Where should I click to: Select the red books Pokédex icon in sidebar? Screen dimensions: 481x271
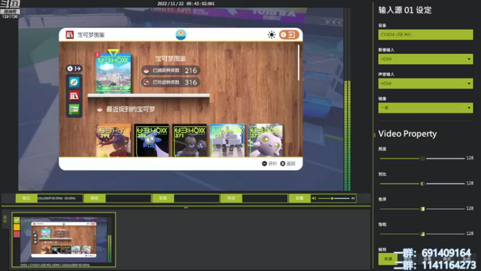pyautogui.click(x=74, y=96)
